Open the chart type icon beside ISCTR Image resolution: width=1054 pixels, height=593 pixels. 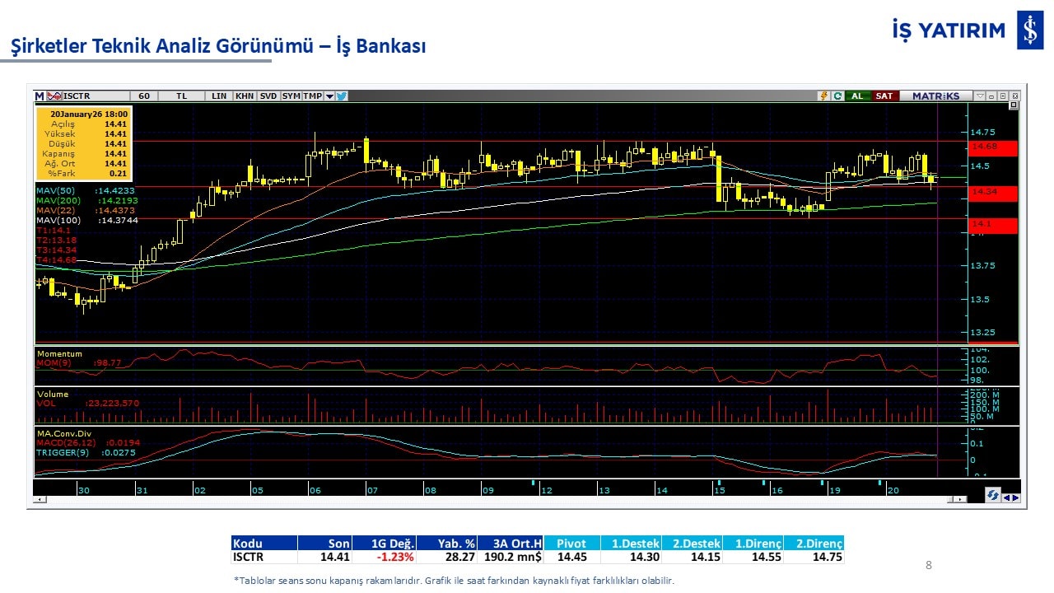(55, 96)
